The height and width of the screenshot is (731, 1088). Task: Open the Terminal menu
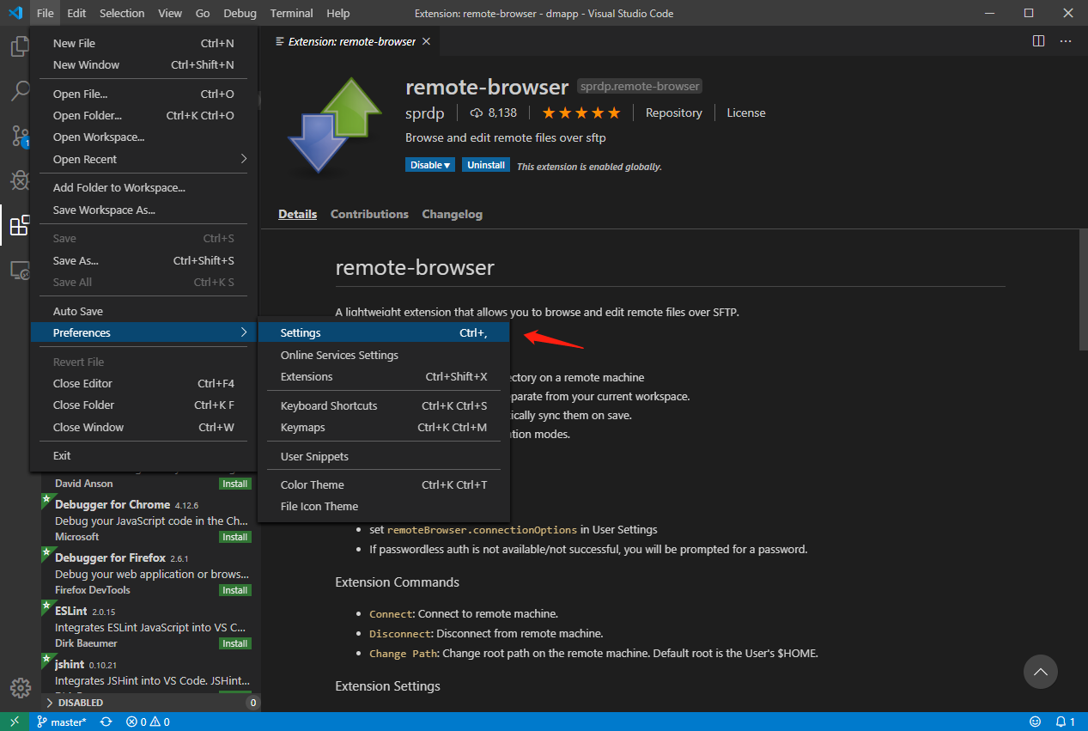pos(291,13)
